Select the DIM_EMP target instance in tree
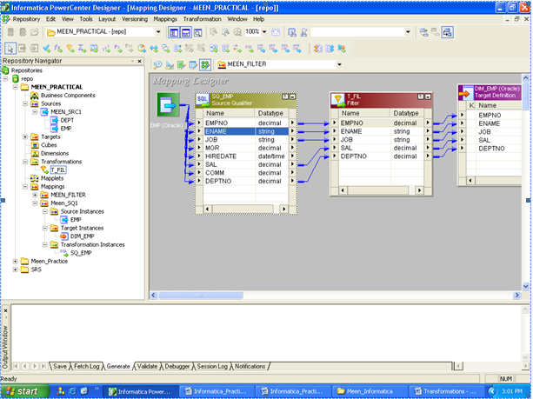This screenshot has width=533, height=399. point(83,236)
